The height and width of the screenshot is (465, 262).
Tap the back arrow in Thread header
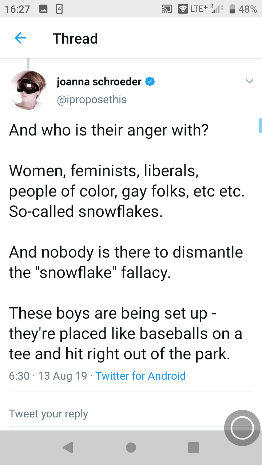click(20, 38)
